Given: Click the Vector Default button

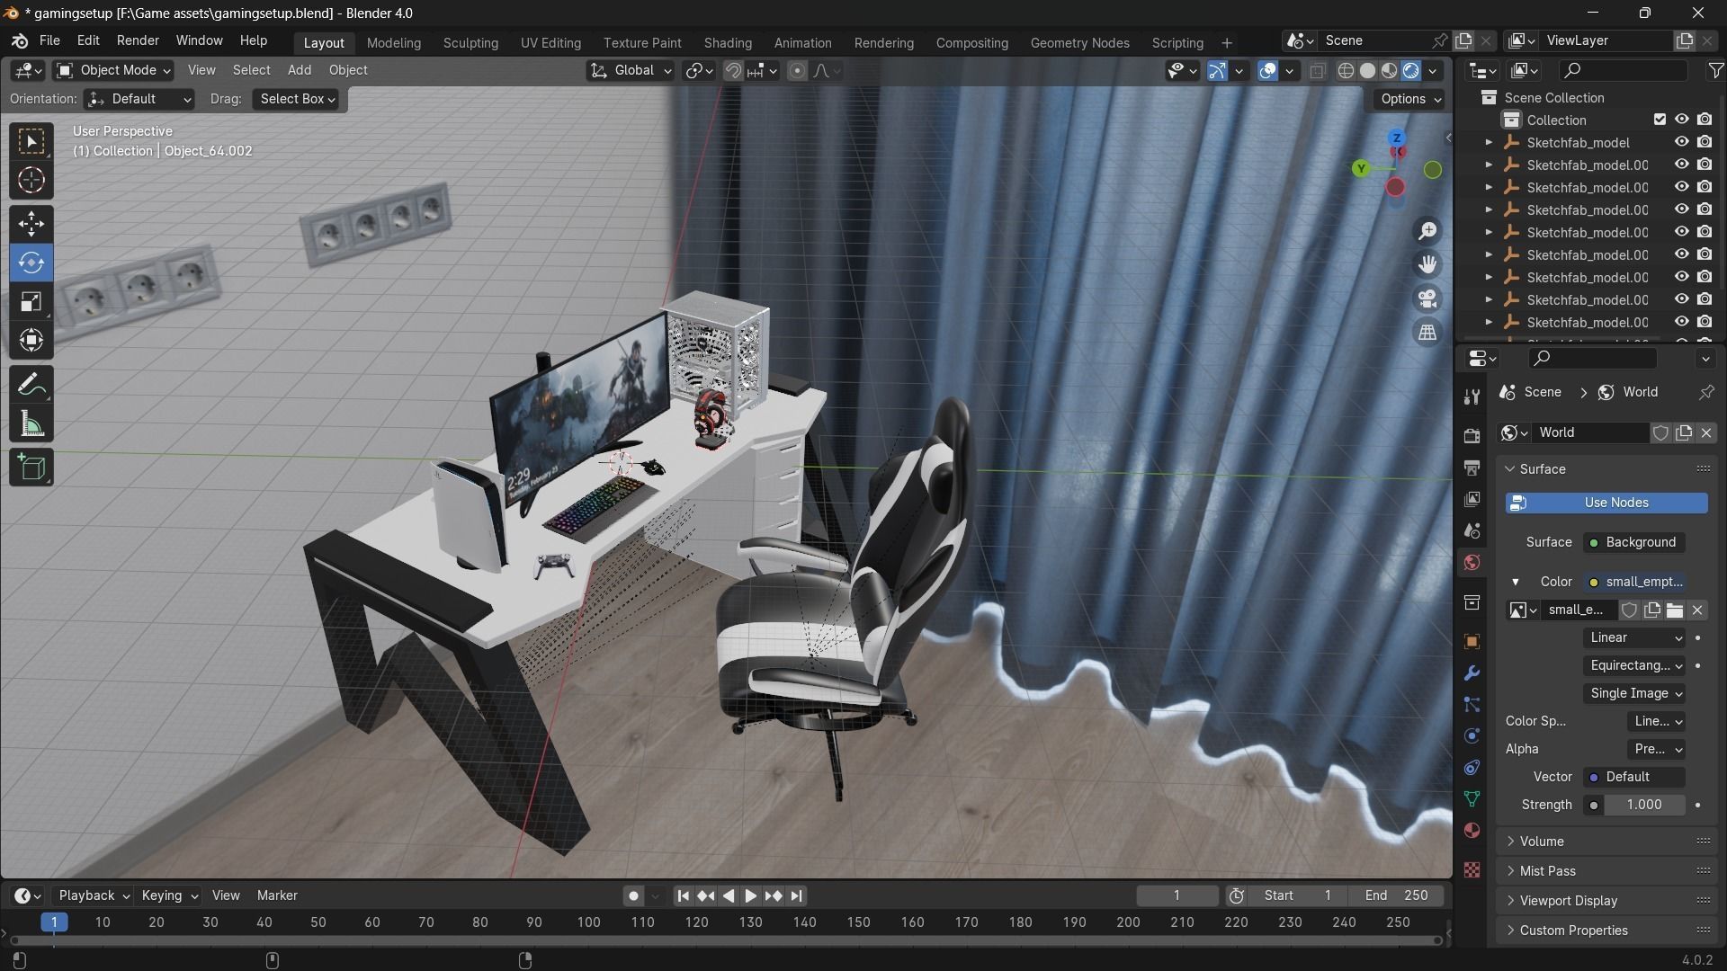Looking at the screenshot, I should point(1634,777).
